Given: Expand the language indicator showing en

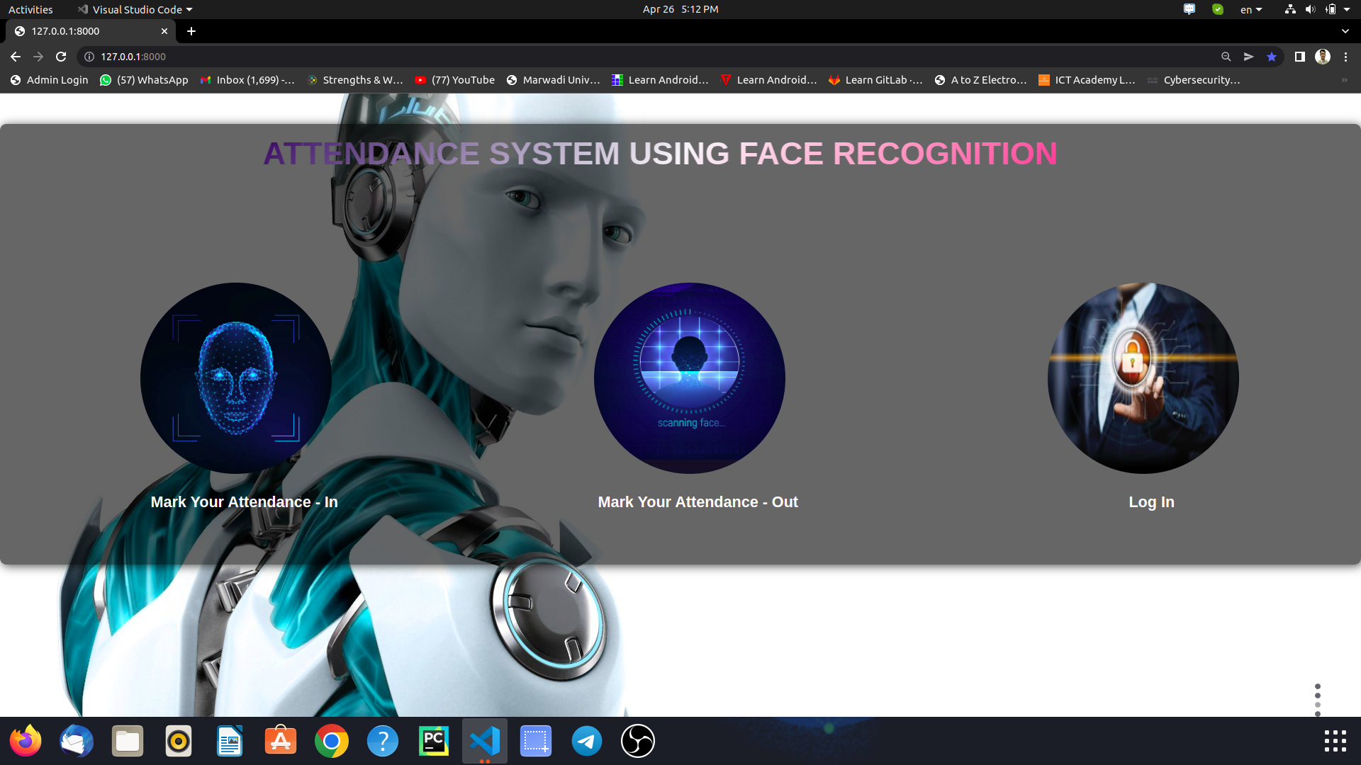Looking at the screenshot, I should click(x=1250, y=9).
